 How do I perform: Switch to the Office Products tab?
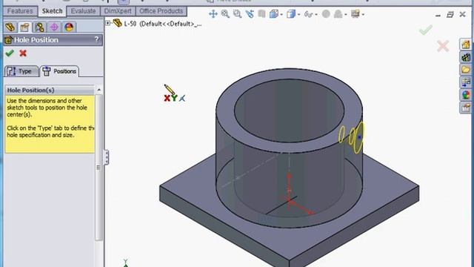click(161, 11)
